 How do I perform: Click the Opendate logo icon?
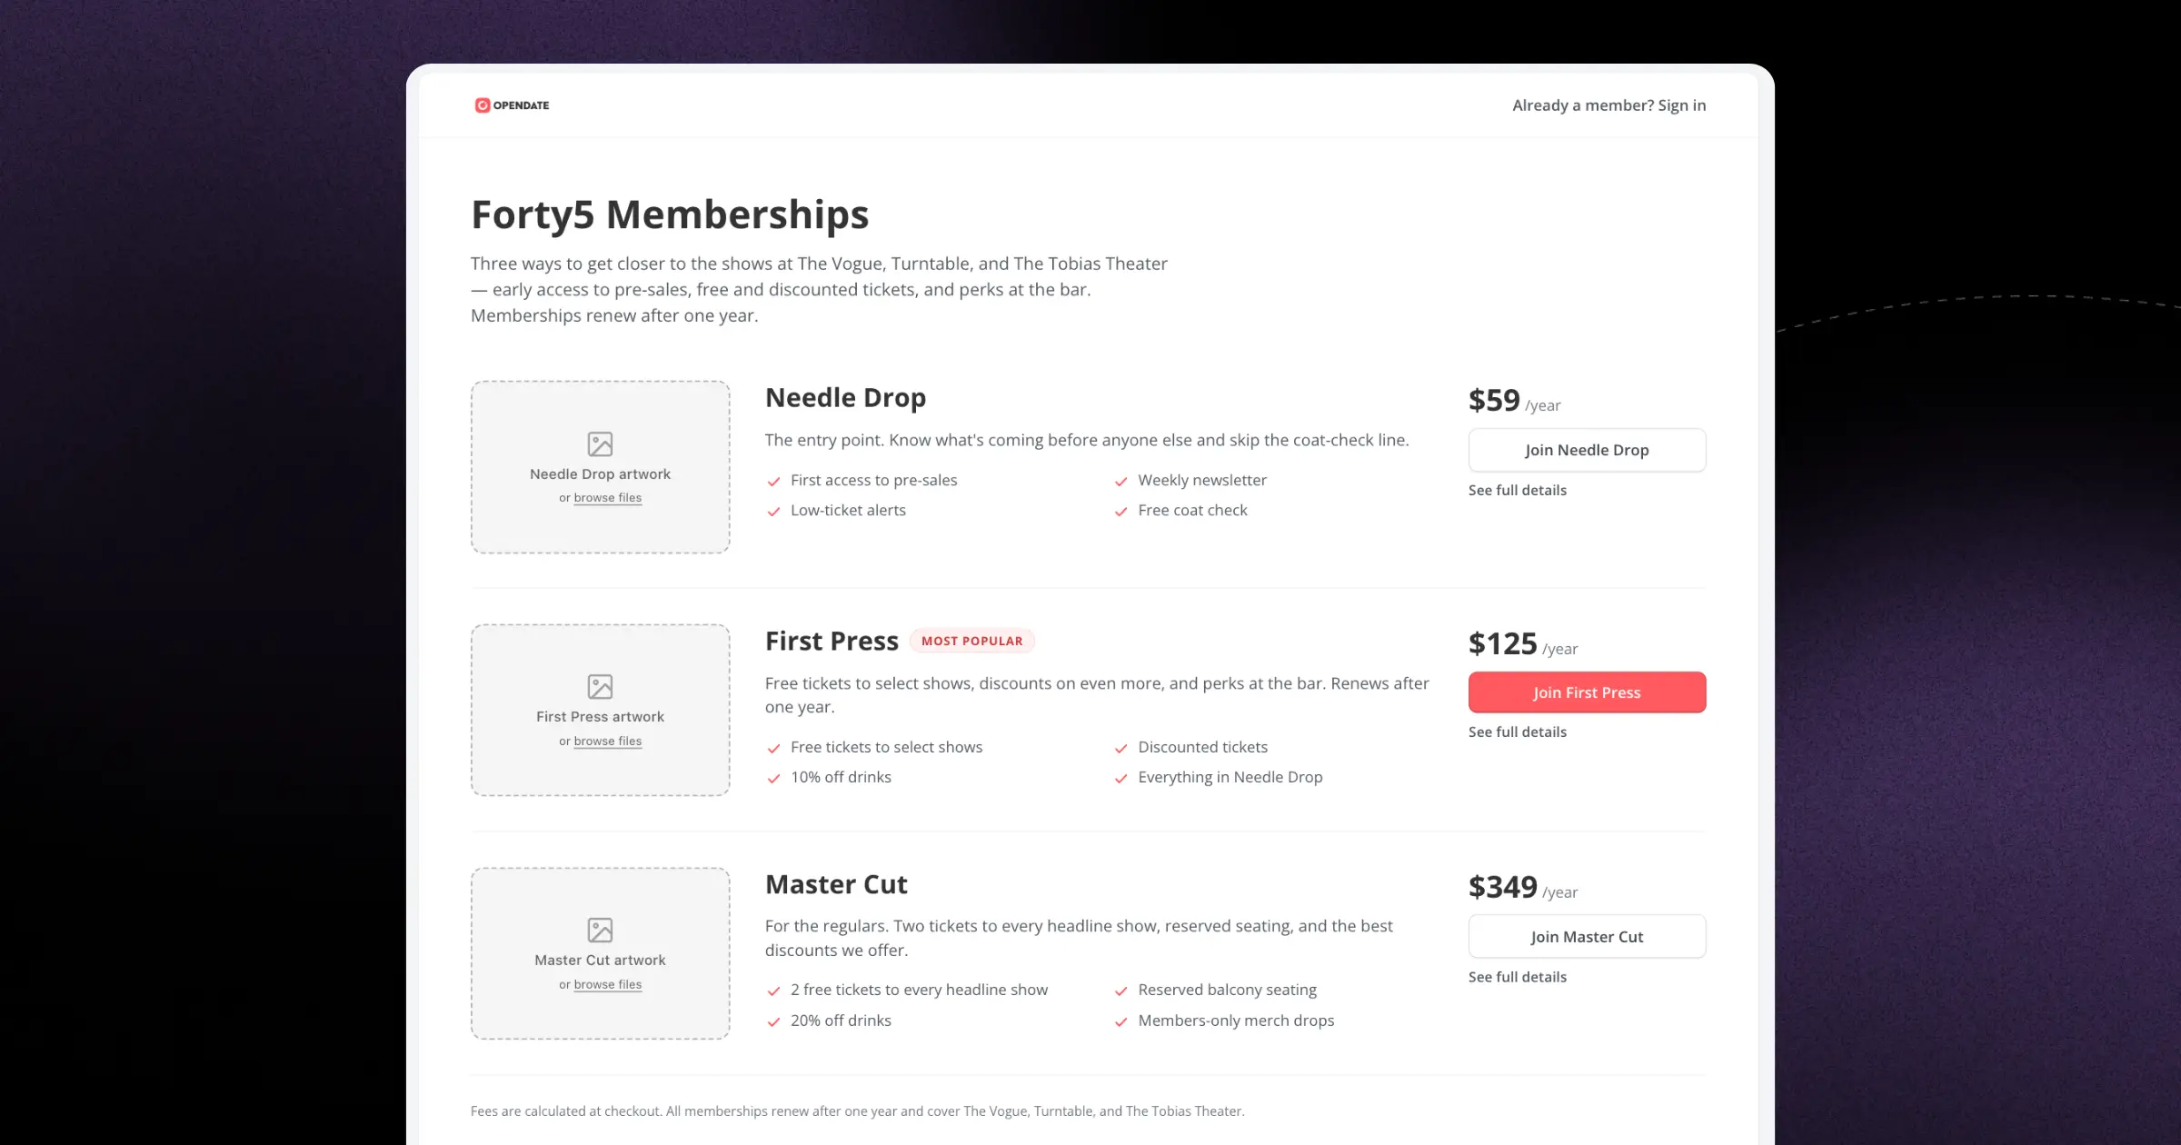coord(483,105)
